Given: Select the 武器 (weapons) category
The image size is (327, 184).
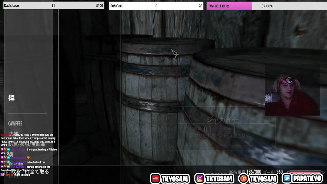Looking at the screenshot, I should [x=13, y=134].
